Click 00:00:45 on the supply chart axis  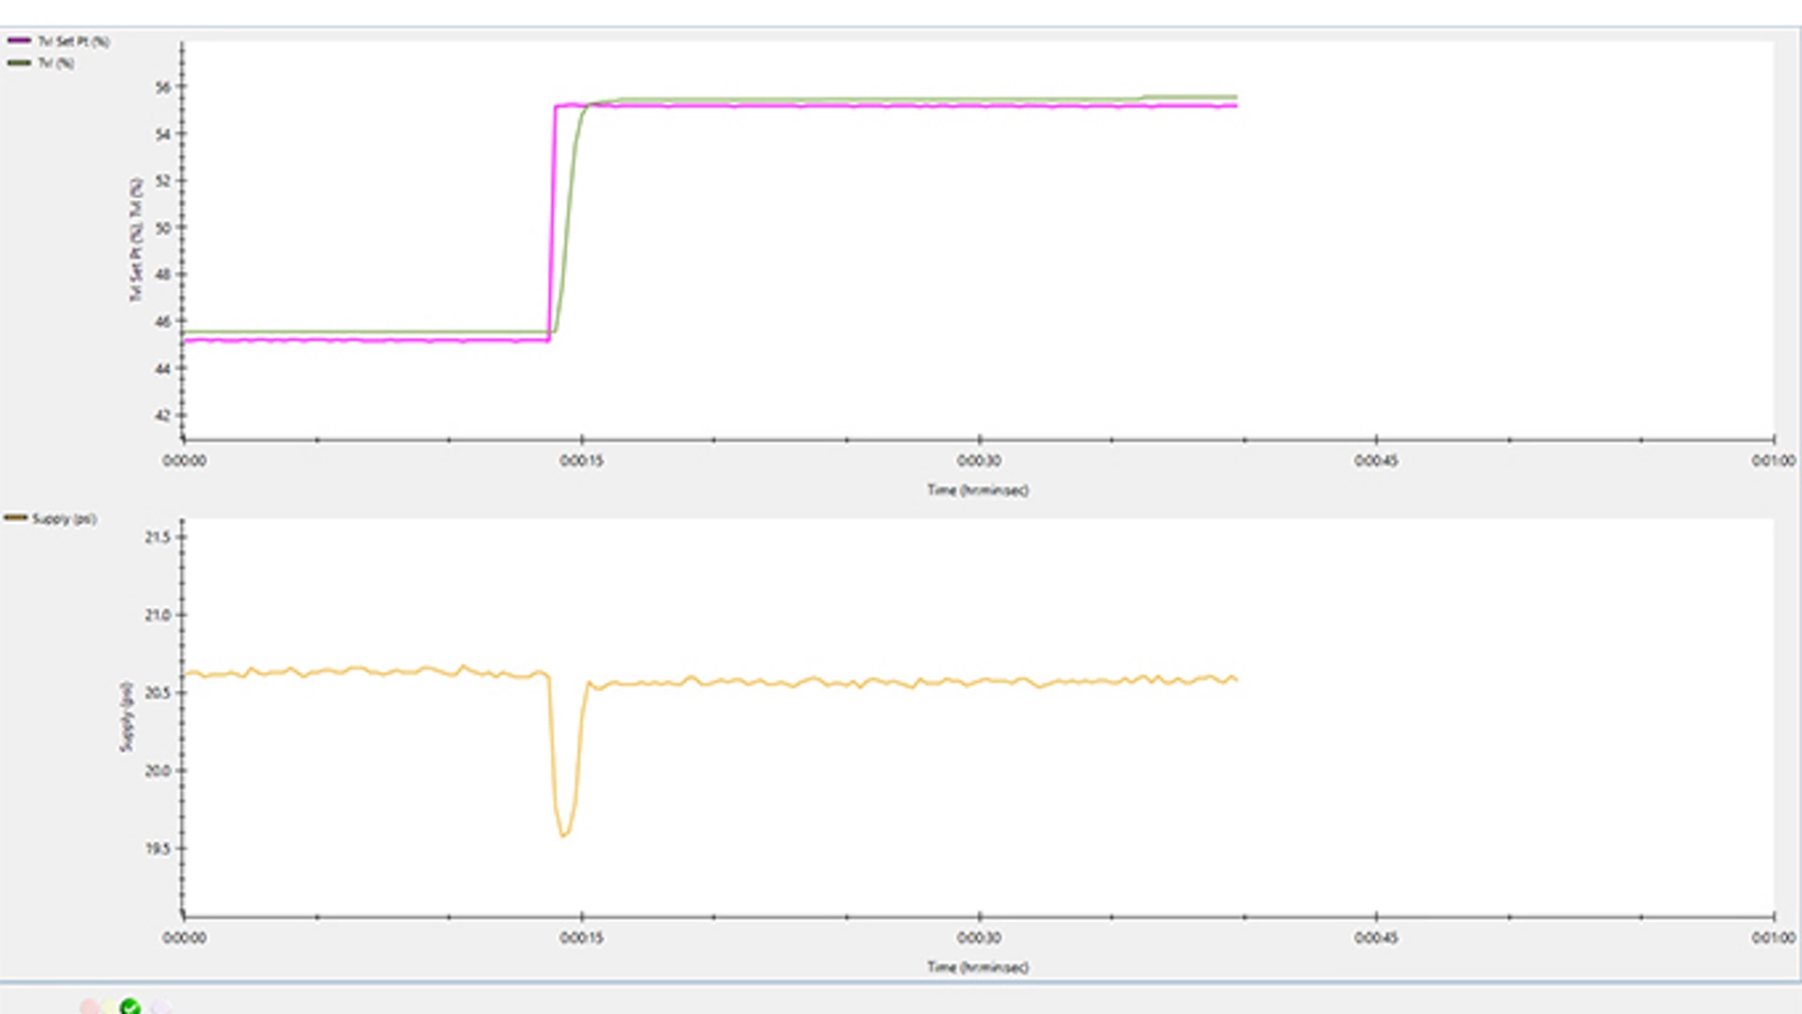coord(1376,937)
